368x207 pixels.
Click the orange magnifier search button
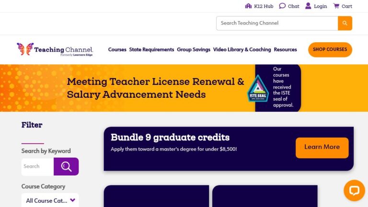coord(345,23)
